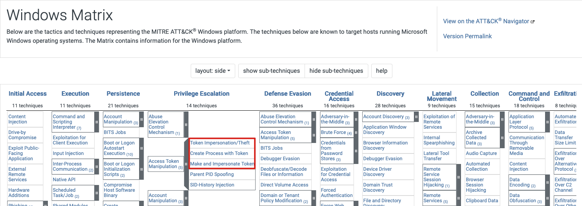This screenshot has height=206, width=582.
Task: Click hide sub-techniques button
Action: (336, 71)
